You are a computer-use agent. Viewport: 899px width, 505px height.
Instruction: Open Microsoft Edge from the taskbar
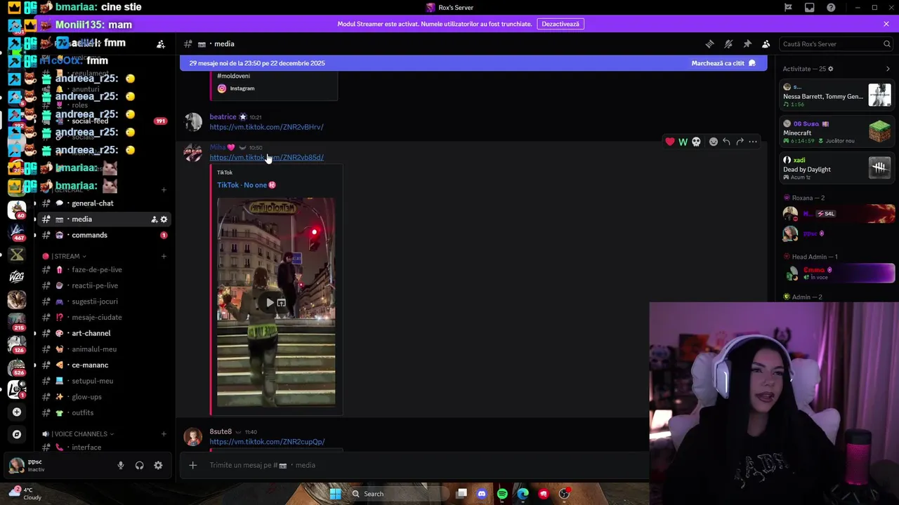523,494
